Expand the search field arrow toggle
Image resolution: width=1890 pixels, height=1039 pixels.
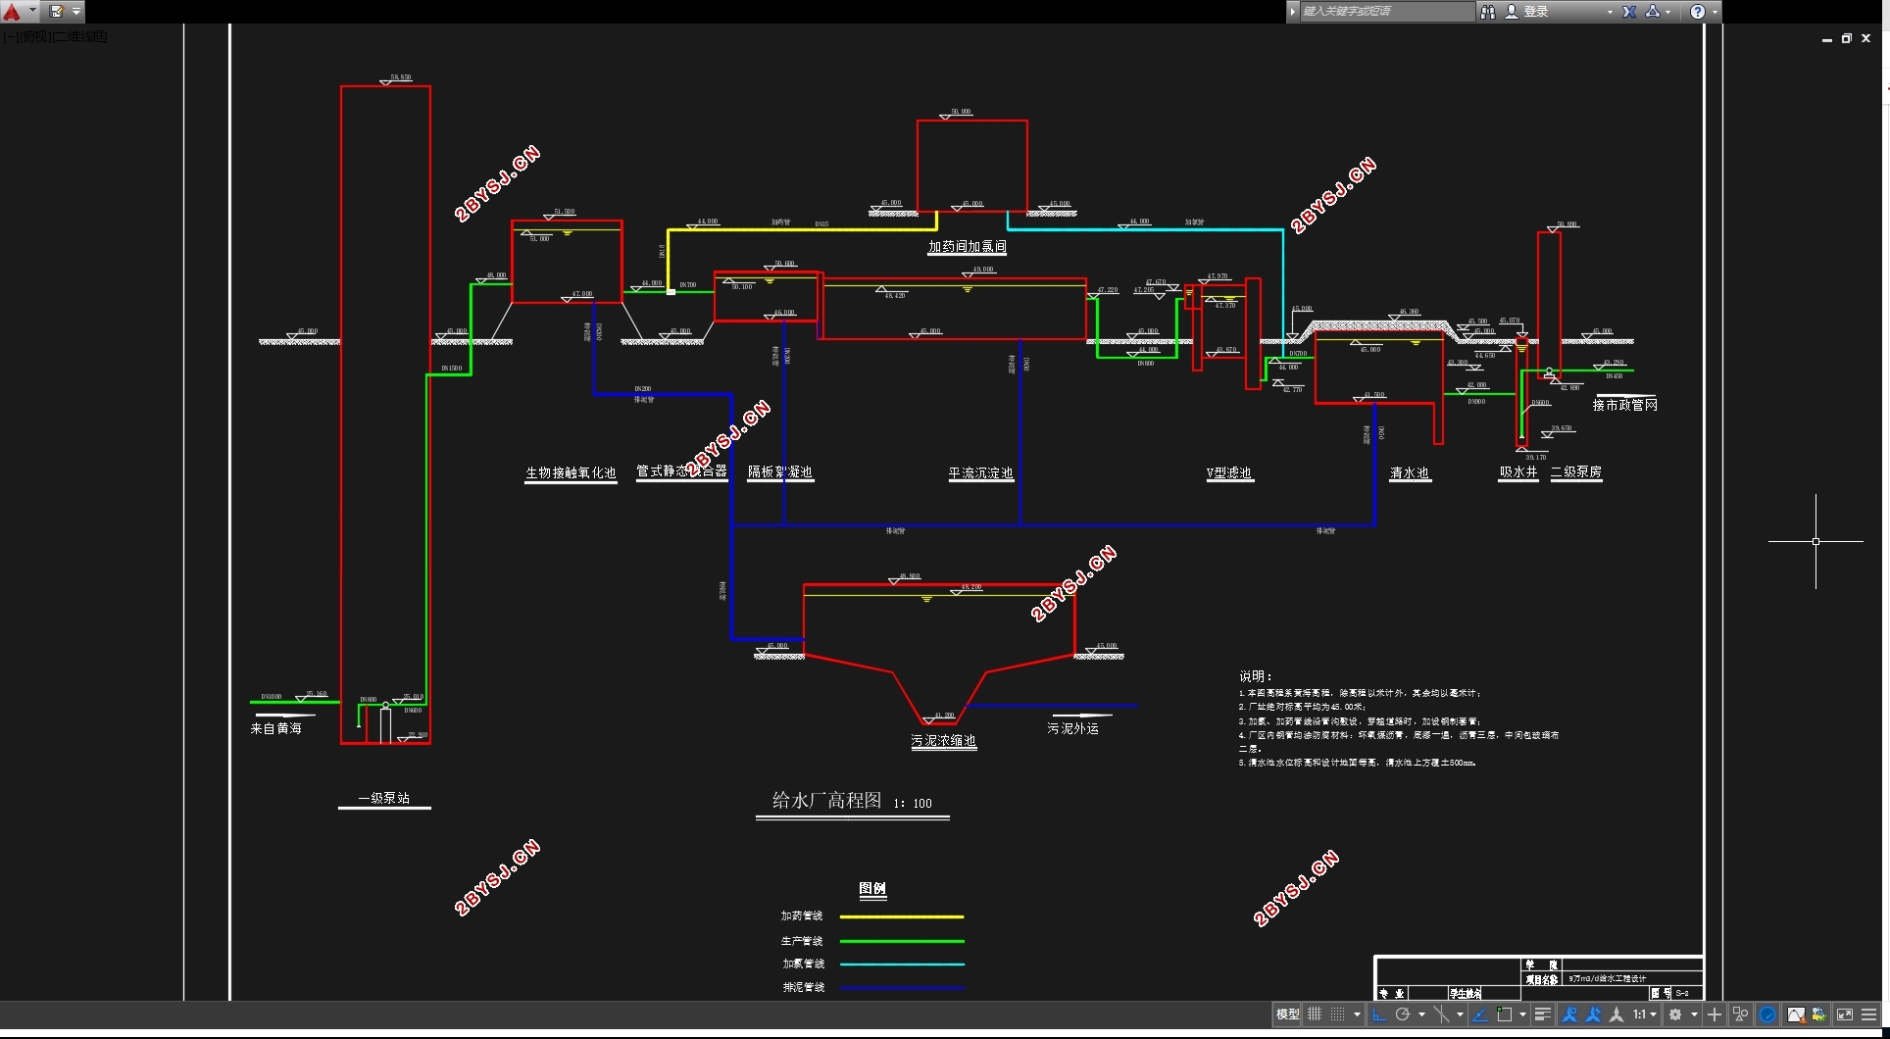point(1293,11)
